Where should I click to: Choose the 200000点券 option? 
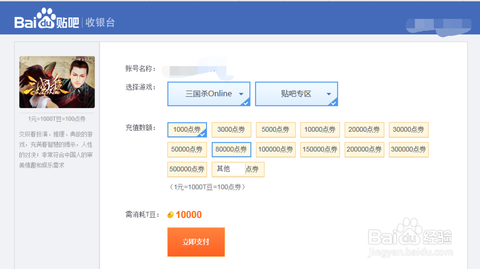(364, 149)
